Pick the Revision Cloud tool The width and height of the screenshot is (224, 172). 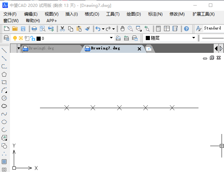4,106
